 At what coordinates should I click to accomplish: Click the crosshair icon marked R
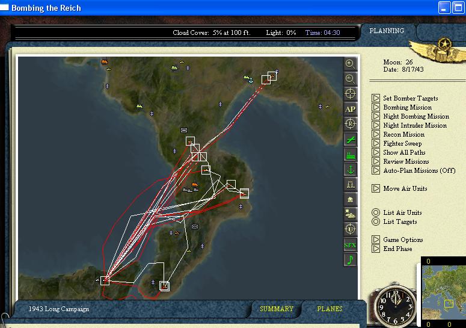click(350, 124)
